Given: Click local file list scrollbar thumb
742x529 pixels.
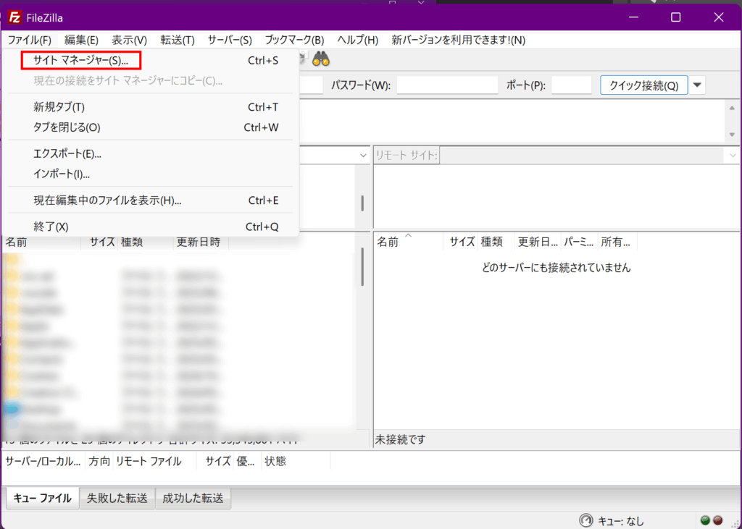Looking at the screenshot, I should [x=362, y=267].
